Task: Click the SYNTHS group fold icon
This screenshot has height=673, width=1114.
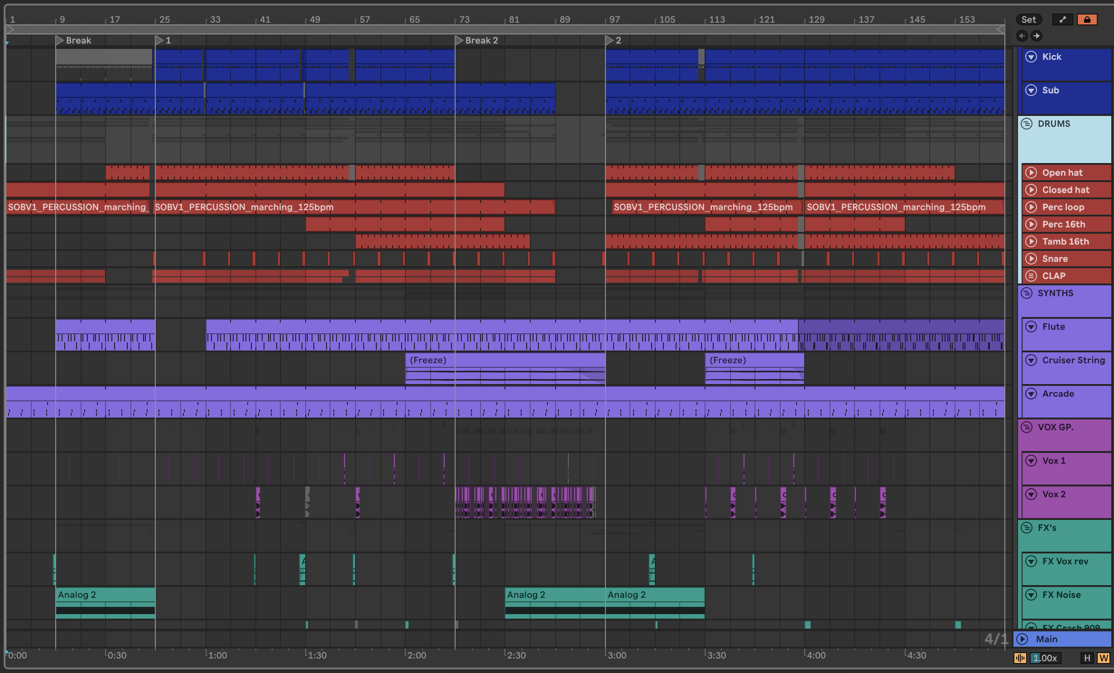Action: pos(1027,293)
